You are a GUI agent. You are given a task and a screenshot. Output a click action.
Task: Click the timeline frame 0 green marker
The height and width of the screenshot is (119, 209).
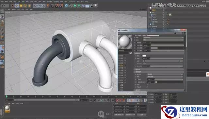6,96
